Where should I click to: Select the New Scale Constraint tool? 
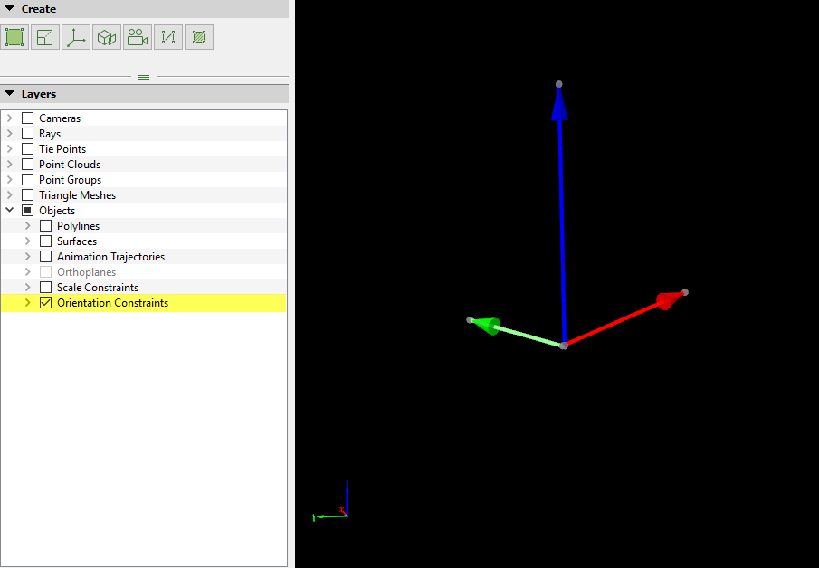coord(45,37)
